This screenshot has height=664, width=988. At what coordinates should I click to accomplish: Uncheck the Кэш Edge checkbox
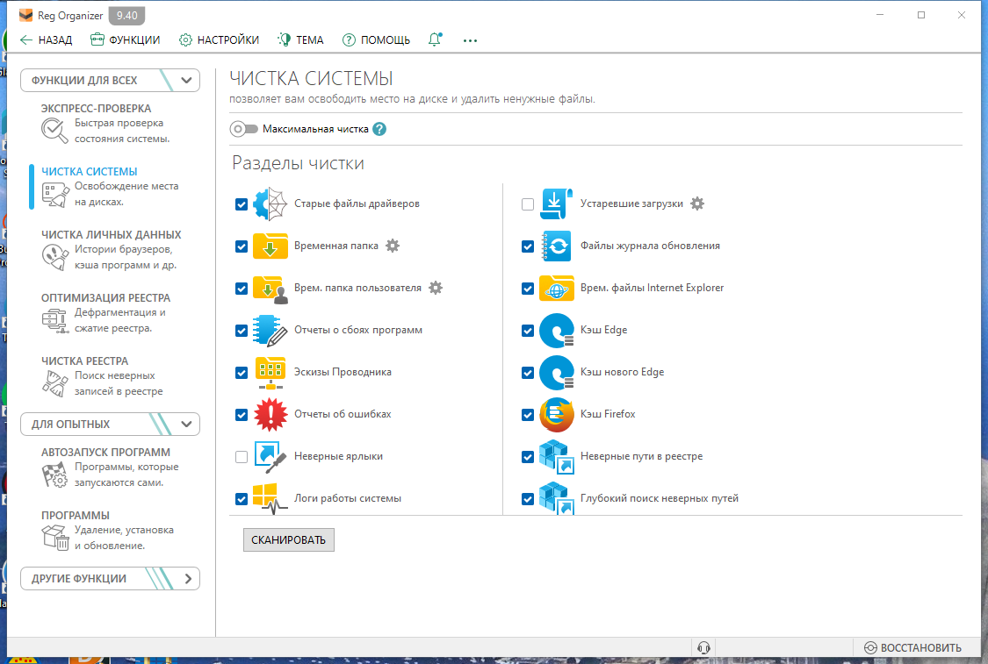point(528,331)
